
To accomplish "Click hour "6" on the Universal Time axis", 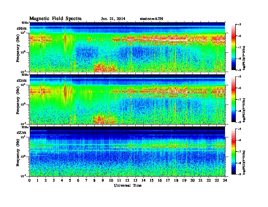I will (x=78, y=180).
